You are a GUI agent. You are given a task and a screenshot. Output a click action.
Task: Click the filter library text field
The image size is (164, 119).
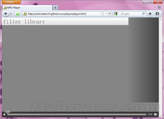[x=65, y=22]
